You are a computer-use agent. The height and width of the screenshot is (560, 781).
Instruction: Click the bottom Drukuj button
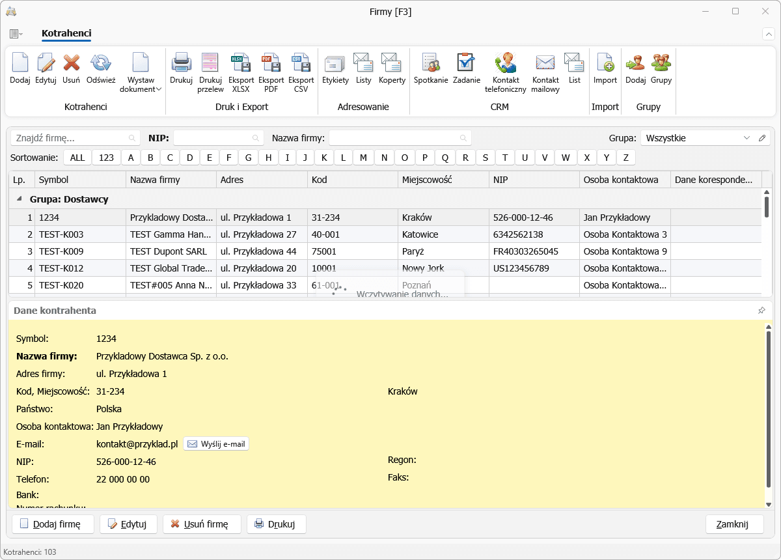(277, 524)
